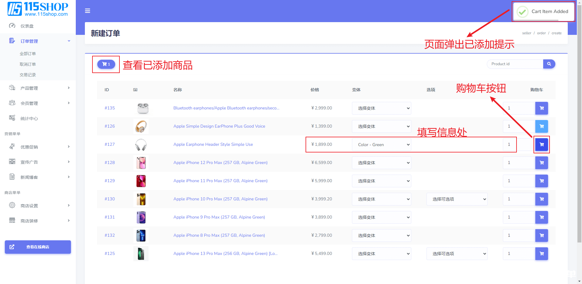The height and width of the screenshot is (284, 582).
Task: Add product #129 to cart
Action: point(542,181)
